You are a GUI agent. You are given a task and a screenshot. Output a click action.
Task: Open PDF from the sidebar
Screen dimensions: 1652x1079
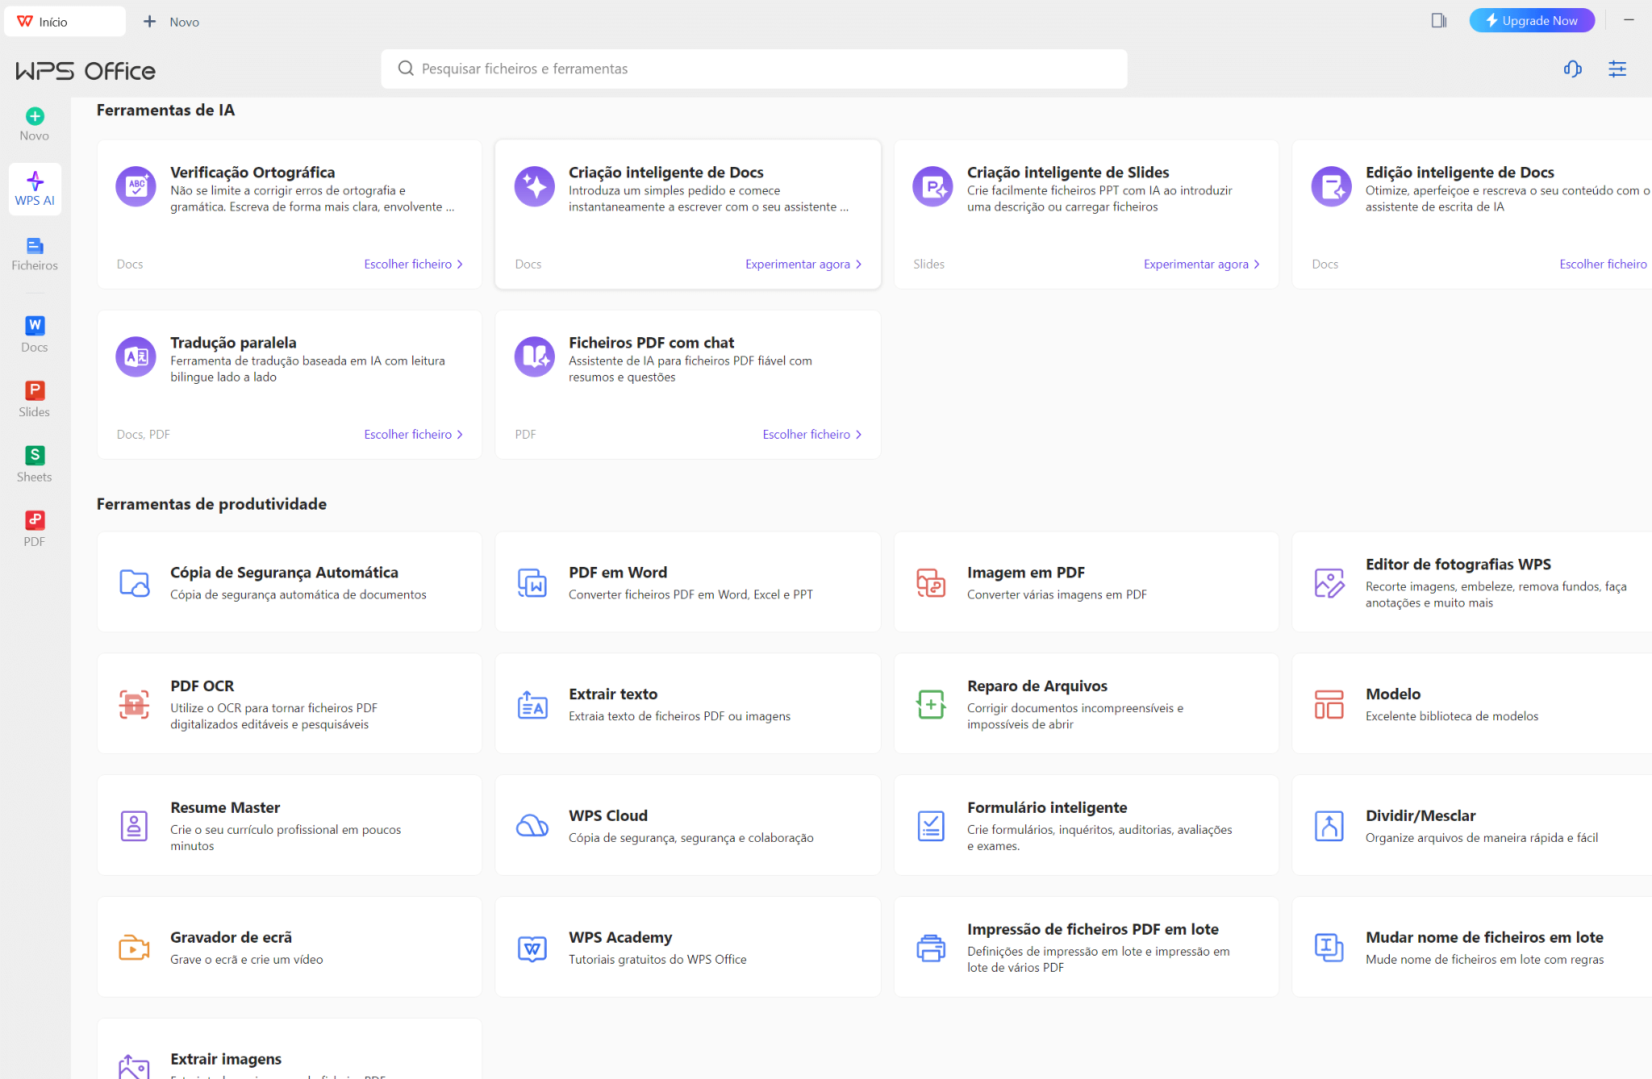click(35, 529)
